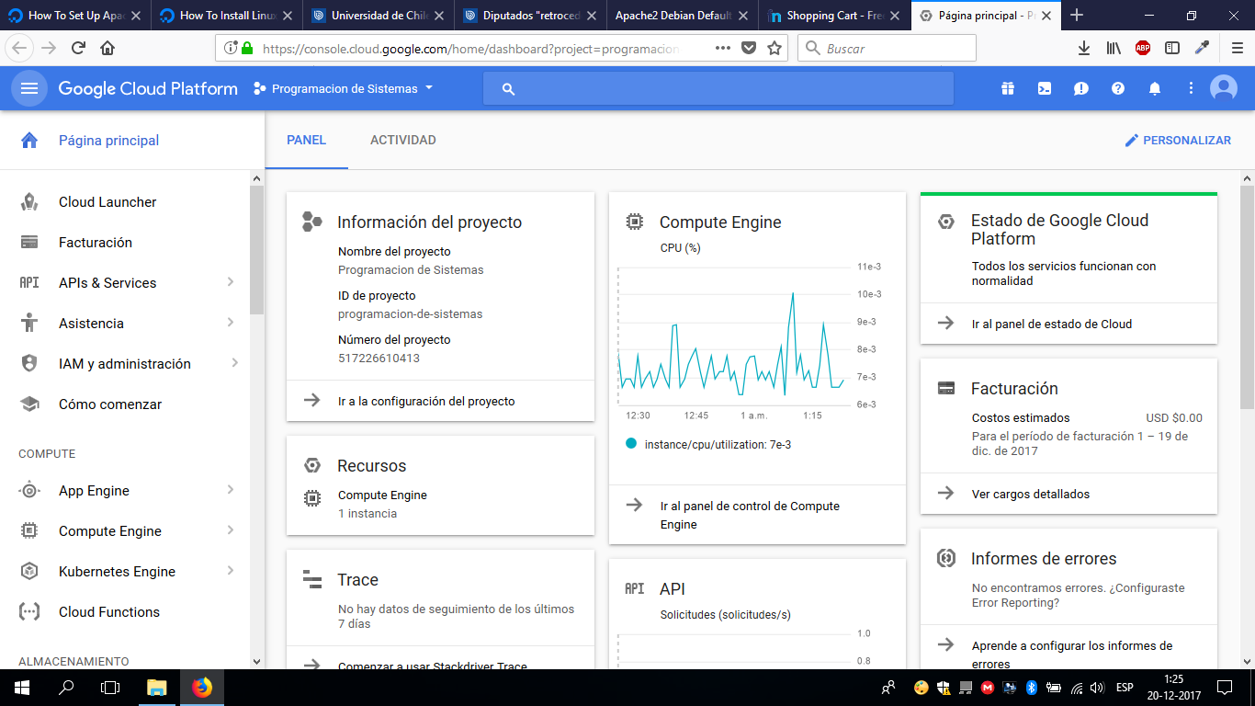This screenshot has height=706, width=1255.
Task: Click the Kubernetes Engine cube icon
Action: pyautogui.click(x=29, y=572)
